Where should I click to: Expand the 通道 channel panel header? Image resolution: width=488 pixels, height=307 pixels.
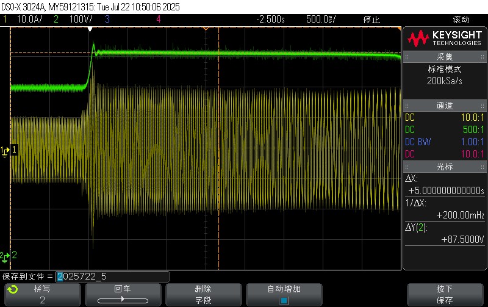pyautogui.click(x=444, y=106)
